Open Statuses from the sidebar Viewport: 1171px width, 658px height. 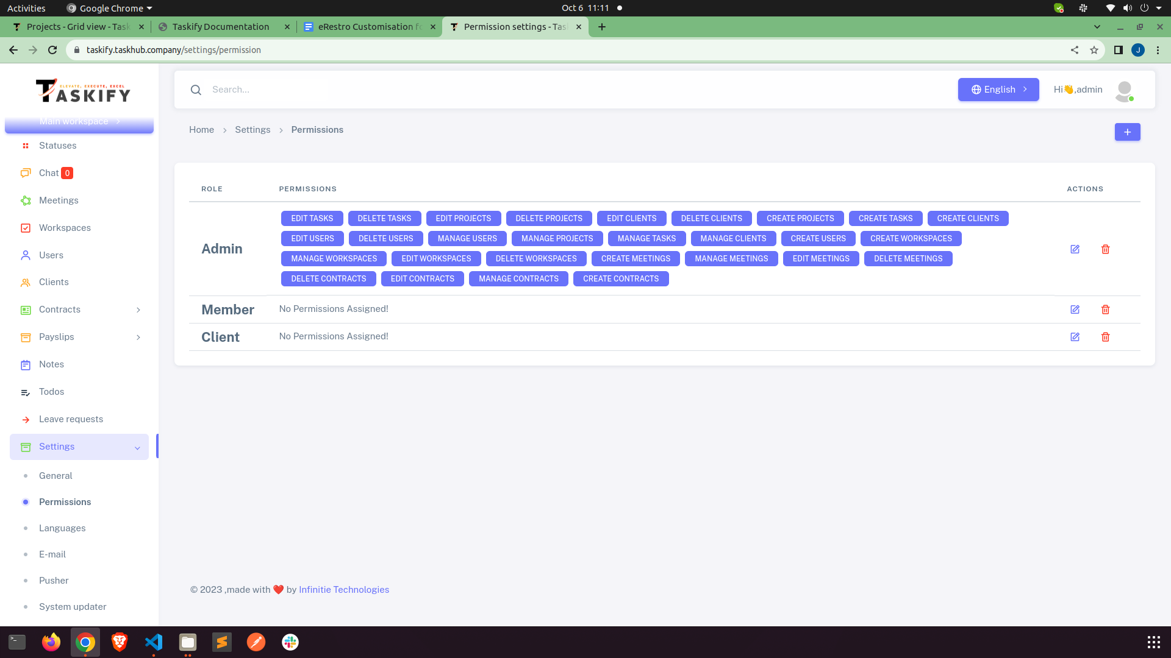(x=57, y=146)
